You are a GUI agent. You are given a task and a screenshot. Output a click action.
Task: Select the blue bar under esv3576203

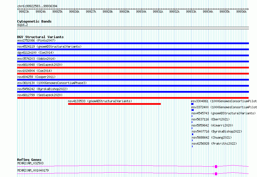click(x=133, y=62)
